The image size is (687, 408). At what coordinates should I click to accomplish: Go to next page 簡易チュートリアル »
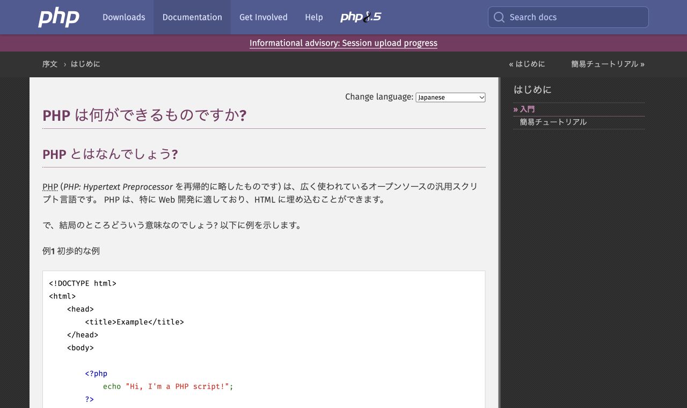pos(608,64)
